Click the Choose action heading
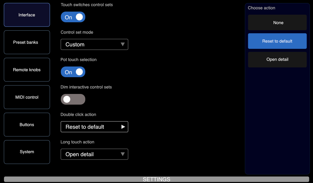The width and height of the screenshot is (313, 183). tap(262, 8)
